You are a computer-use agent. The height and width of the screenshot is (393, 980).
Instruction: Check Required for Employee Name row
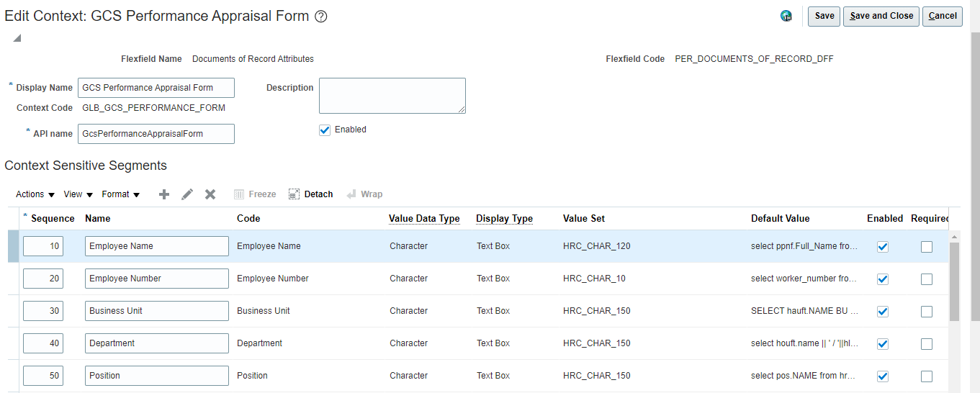(x=927, y=247)
